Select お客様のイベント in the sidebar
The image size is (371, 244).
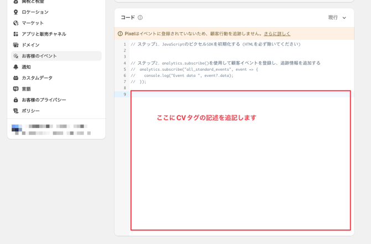point(39,56)
